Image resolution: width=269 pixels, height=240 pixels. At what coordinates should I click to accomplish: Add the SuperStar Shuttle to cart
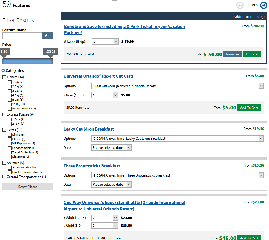click(249, 238)
